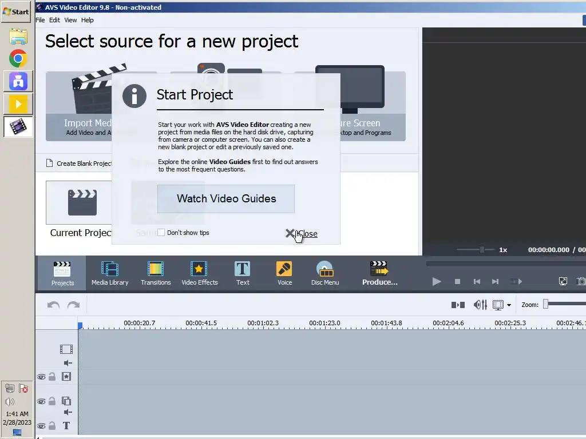The width and height of the screenshot is (586, 439).
Task: Open Video Effects panel
Action: click(199, 274)
